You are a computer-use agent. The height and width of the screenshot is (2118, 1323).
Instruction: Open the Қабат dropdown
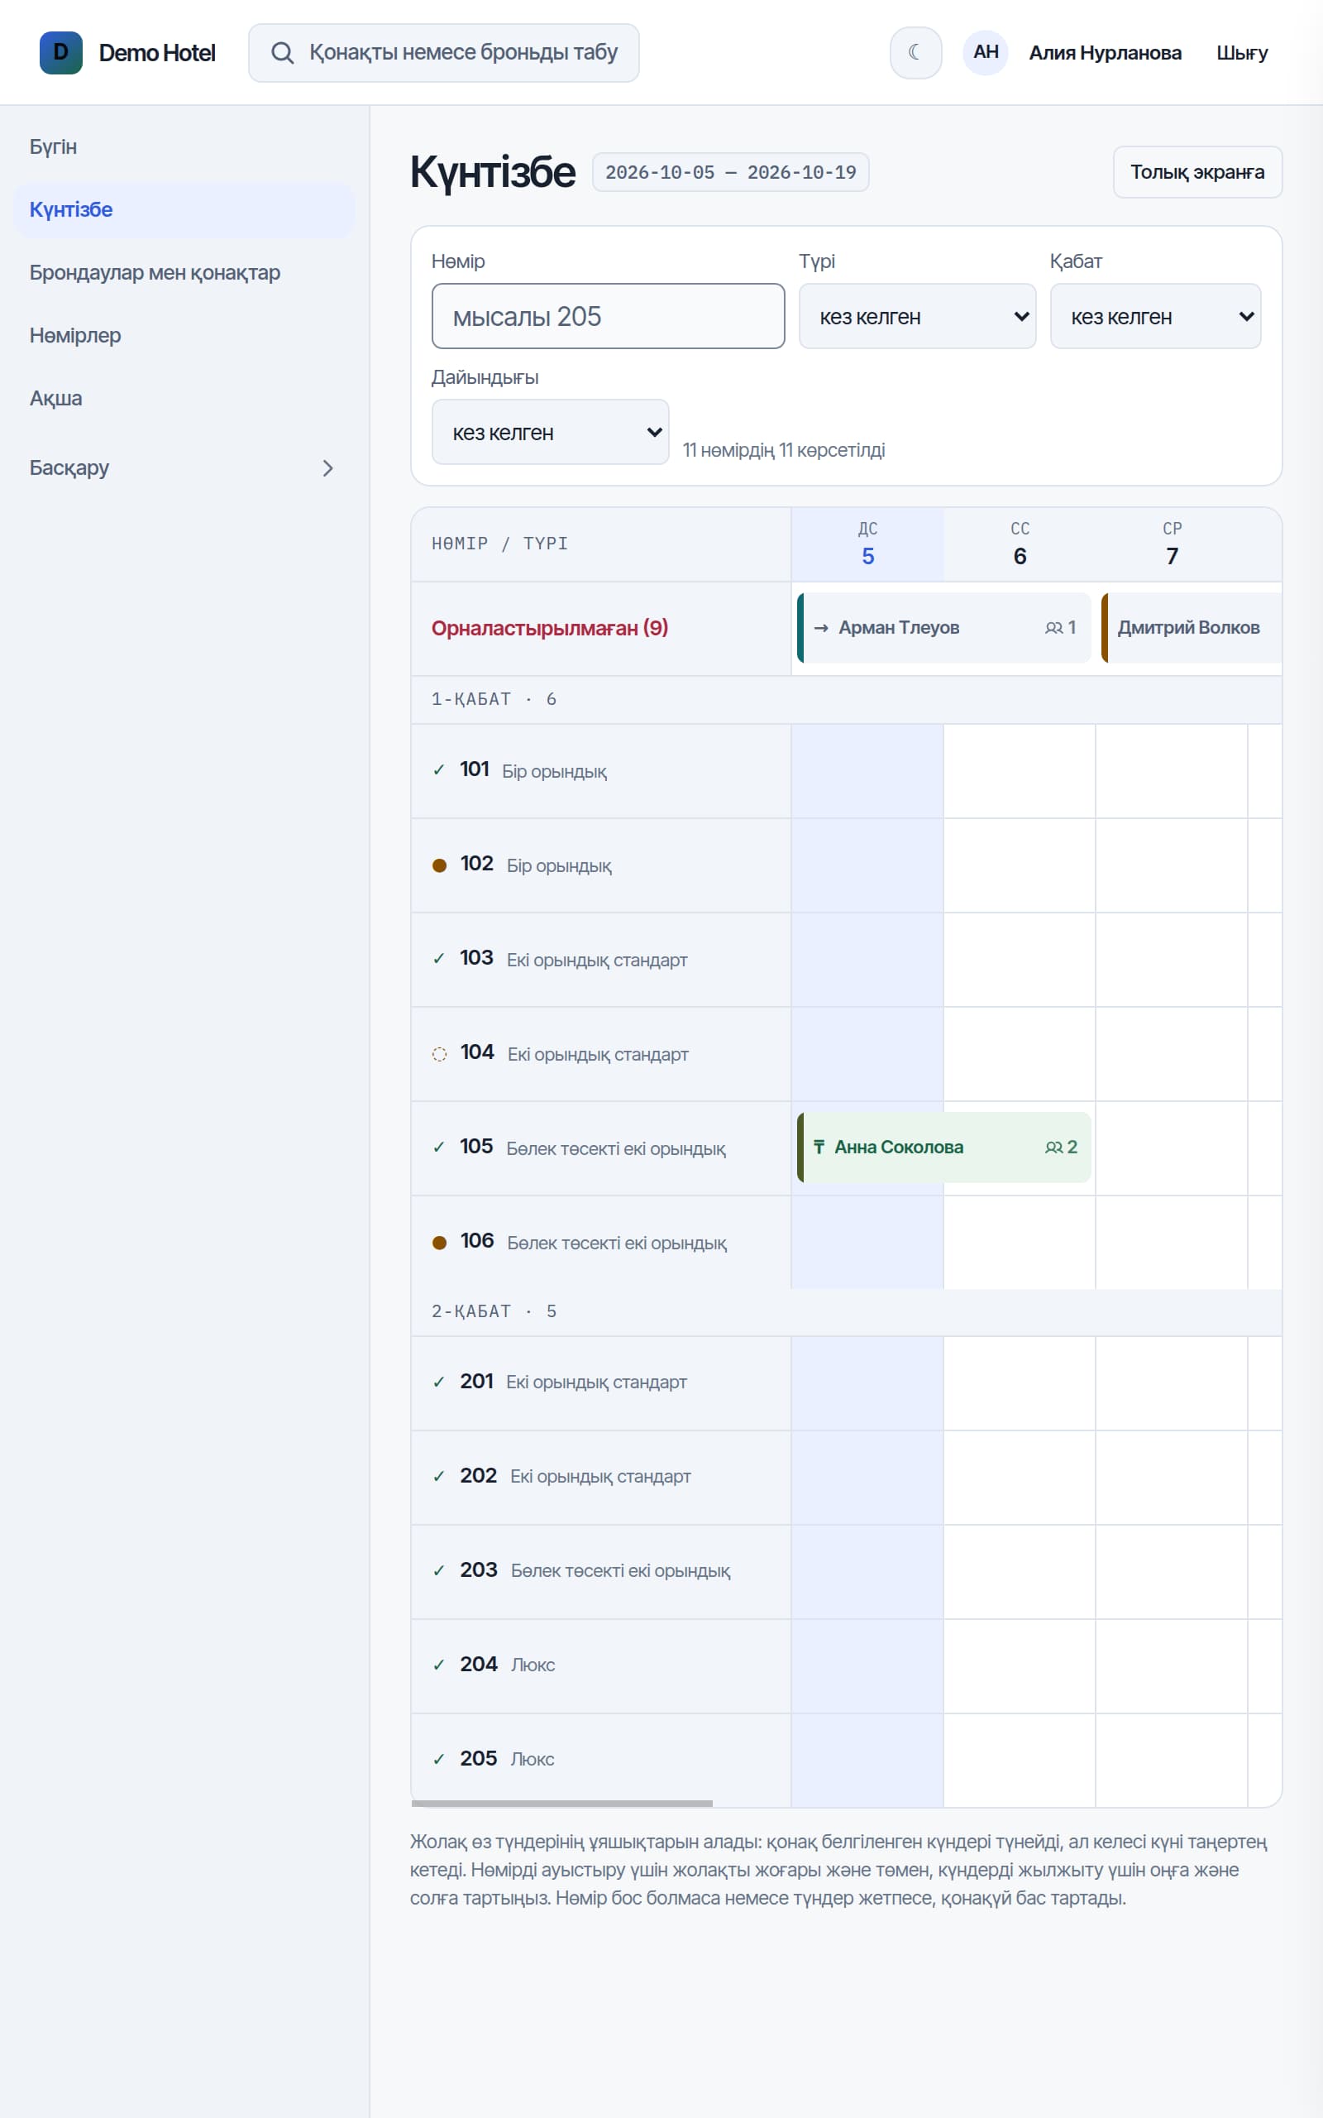1155,316
